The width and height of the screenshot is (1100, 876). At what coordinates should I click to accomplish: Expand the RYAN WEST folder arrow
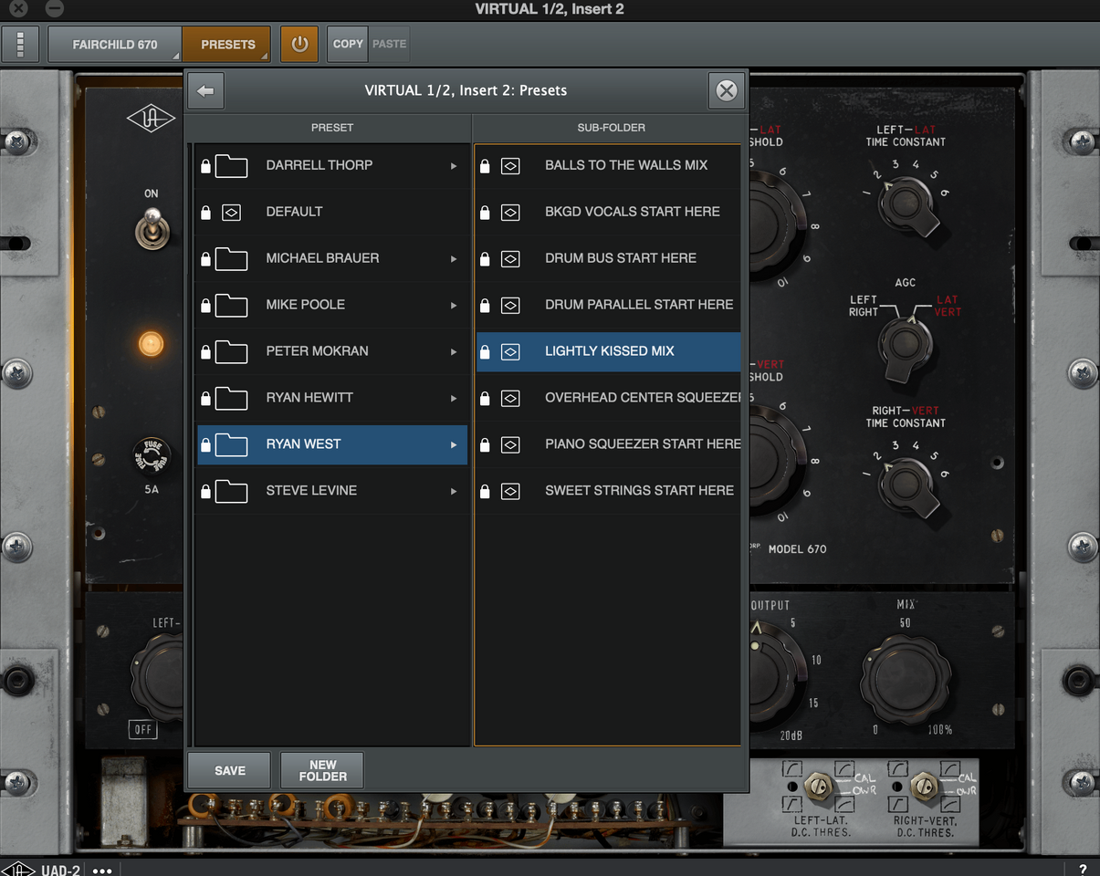(454, 445)
